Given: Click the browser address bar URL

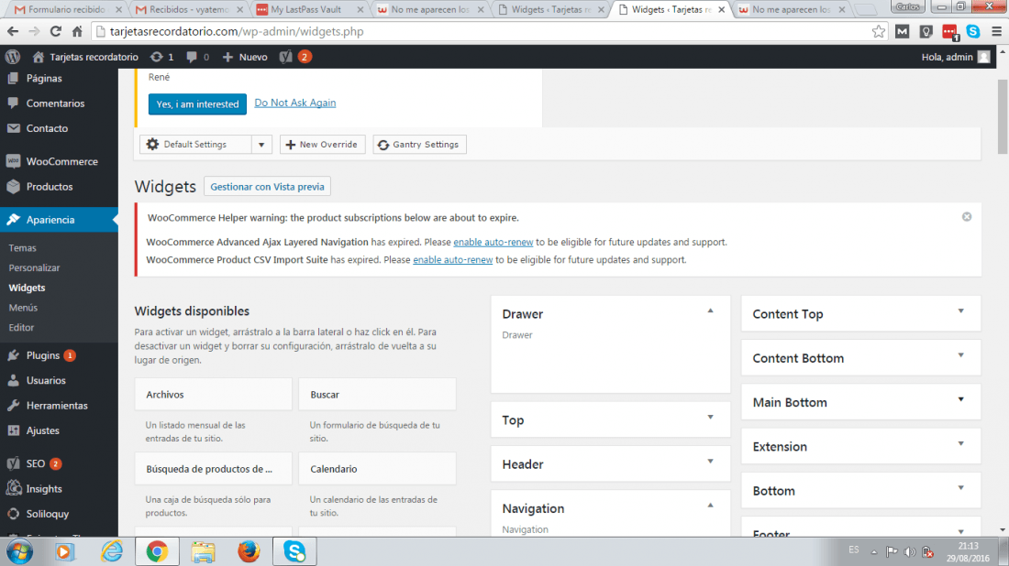Looking at the screenshot, I should [236, 31].
